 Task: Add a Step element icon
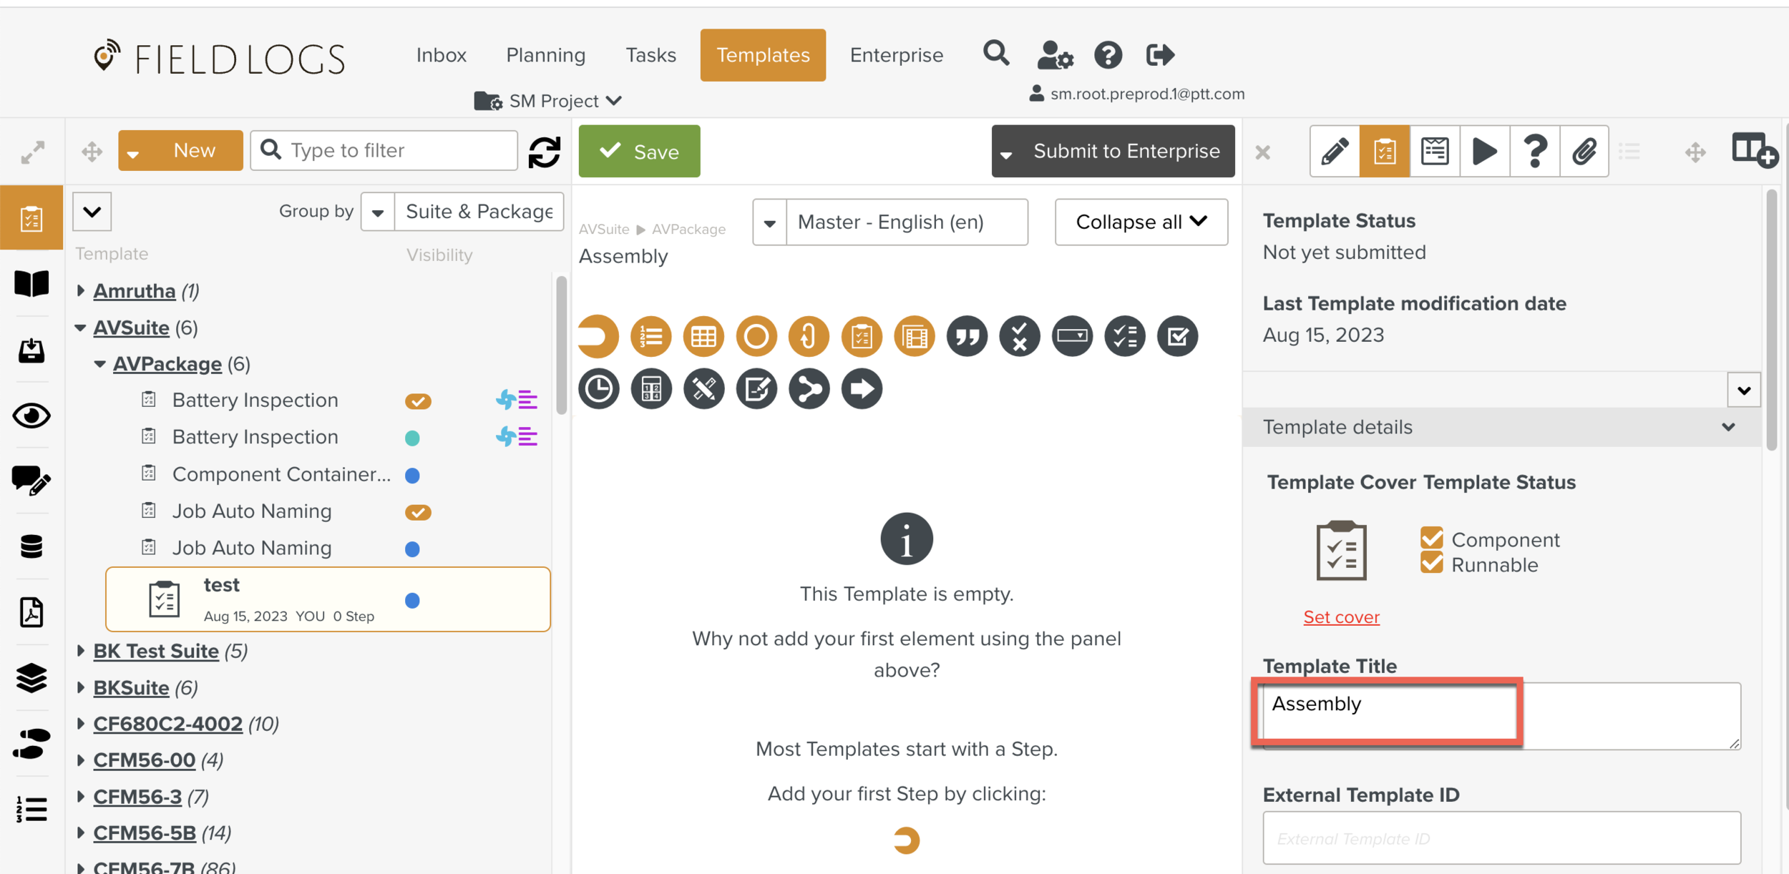click(598, 336)
